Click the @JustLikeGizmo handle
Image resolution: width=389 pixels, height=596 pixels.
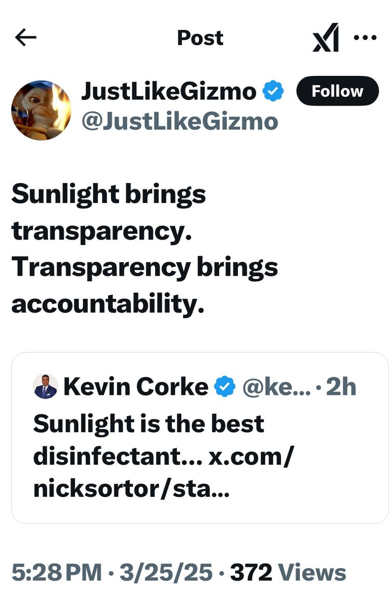pos(180,122)
